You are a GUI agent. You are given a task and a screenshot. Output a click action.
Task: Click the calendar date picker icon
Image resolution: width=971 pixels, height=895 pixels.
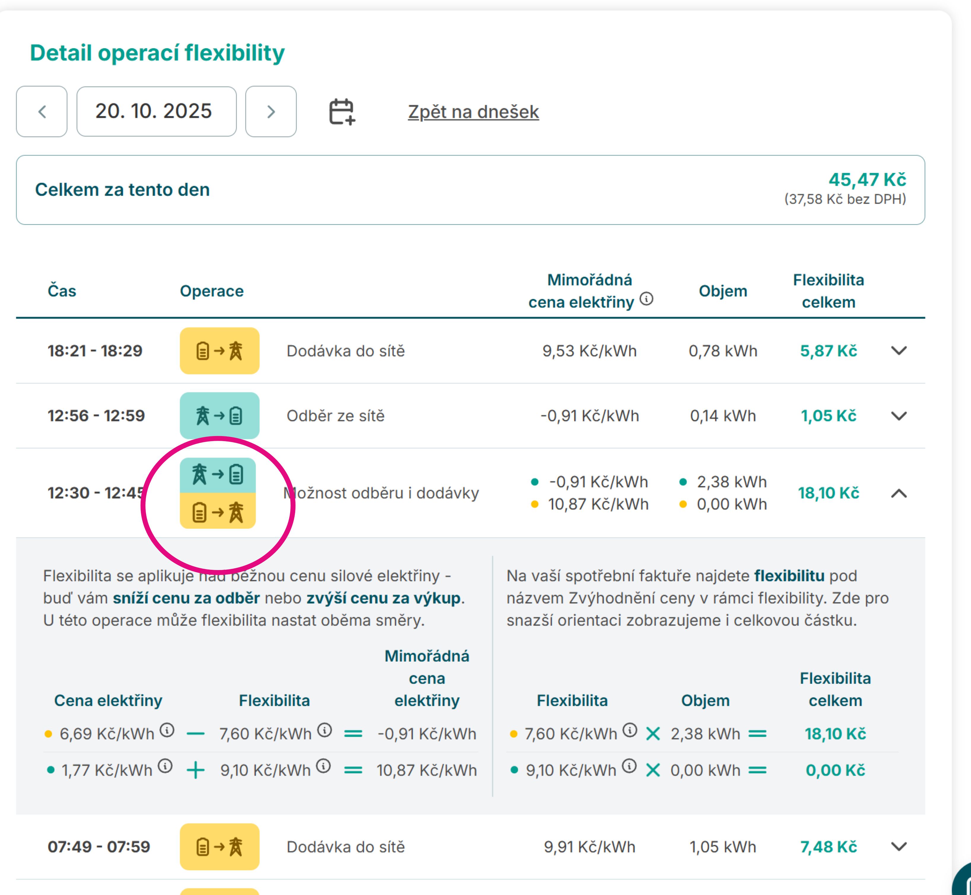(x=342, y=112)
